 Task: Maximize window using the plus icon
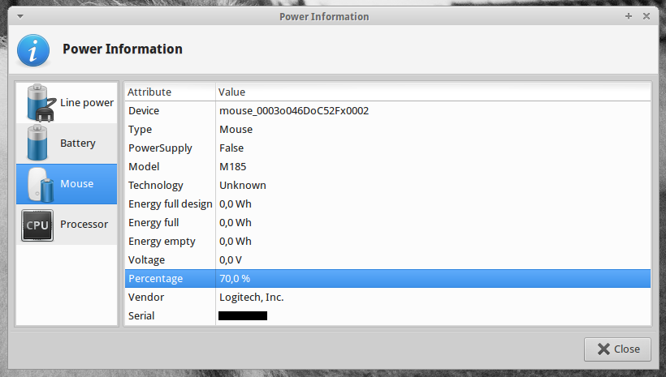point(629,16)
